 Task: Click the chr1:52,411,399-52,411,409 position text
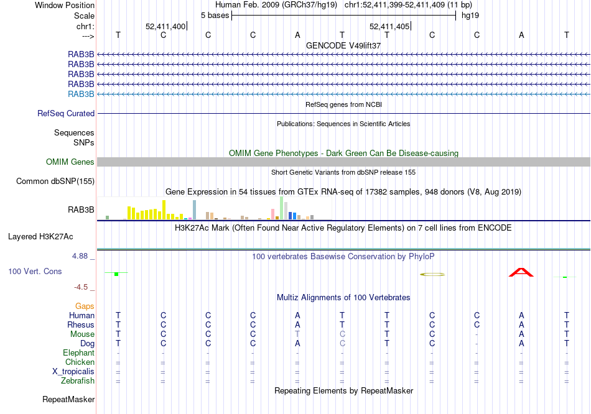(x=408, y=5)
